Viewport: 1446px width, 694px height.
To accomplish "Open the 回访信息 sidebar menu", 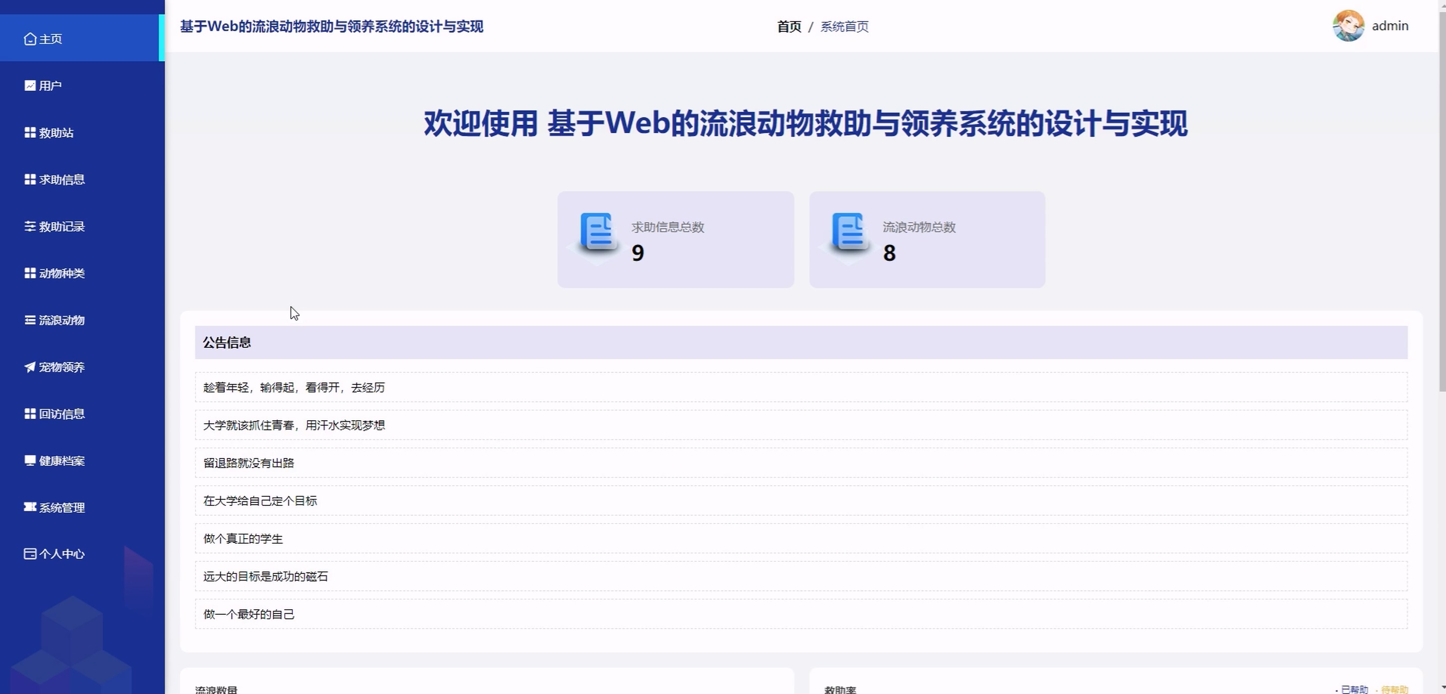I will pos(62,414).
